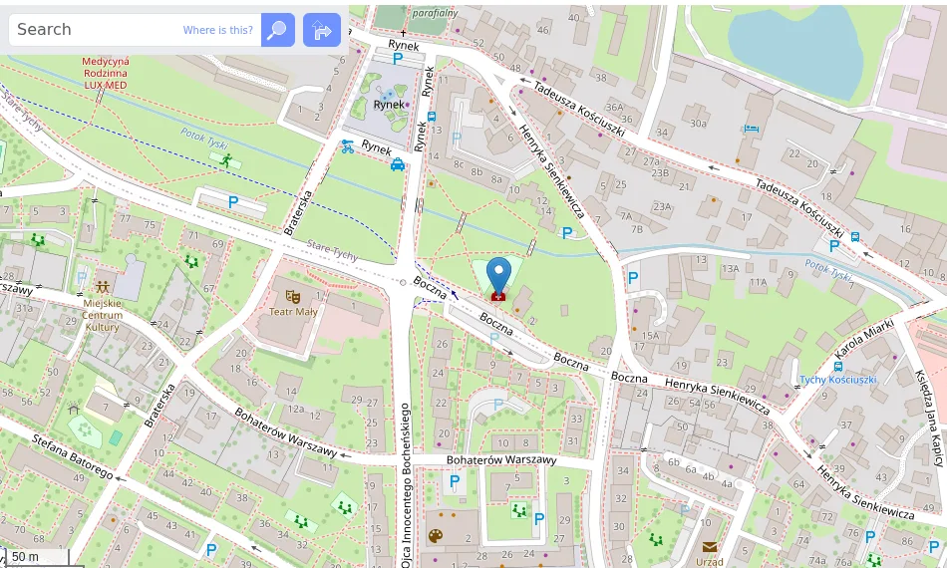Click the theatre masks icon at Teatr Mały
Viewport: 947px width, 568px height.
pyautogui.click(x=293, y=296)
